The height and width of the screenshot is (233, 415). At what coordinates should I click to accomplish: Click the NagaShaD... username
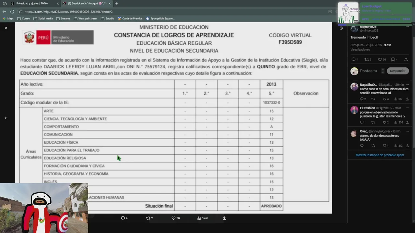[368, 85]
